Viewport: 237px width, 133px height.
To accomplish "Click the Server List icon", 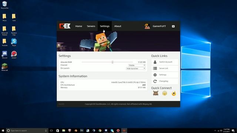I will tap(155, 68).
